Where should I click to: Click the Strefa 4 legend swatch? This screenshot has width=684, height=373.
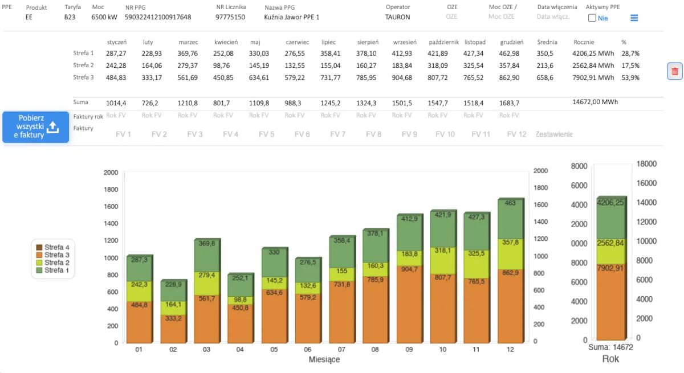(x=39, y=248)
